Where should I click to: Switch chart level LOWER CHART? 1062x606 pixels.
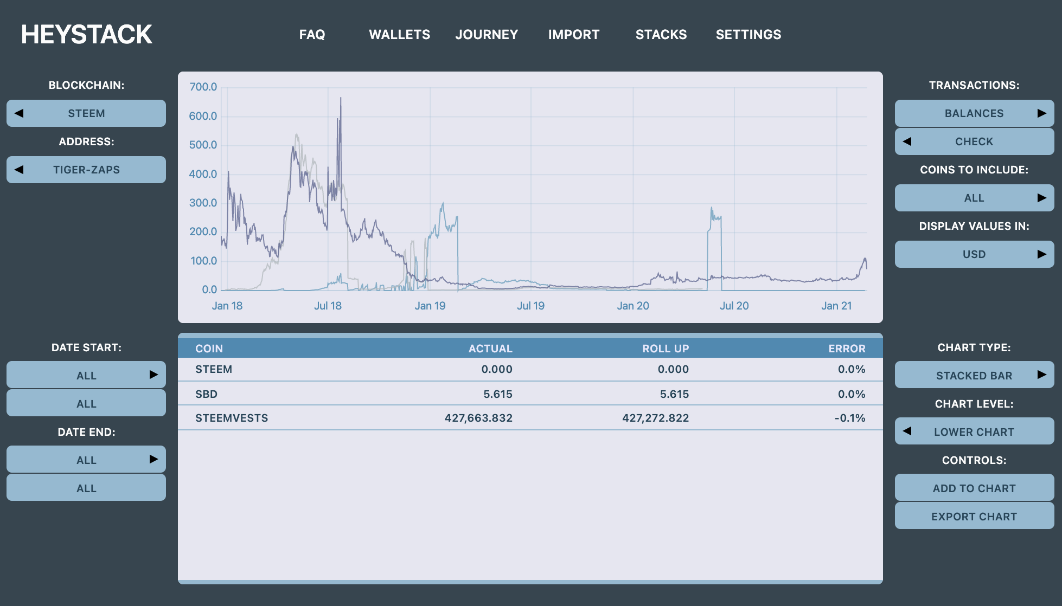point(974,431)
